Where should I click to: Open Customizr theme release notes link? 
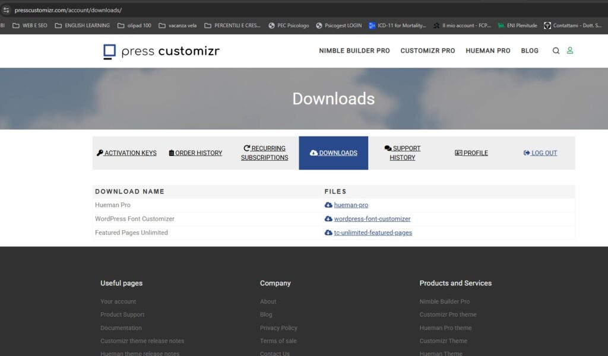coord(142,341)
